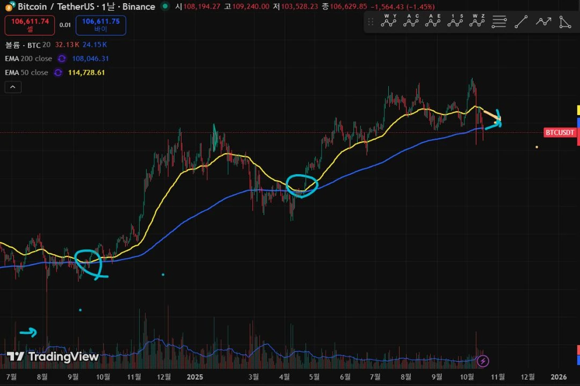Click the purple lightning bolt icon
Image resolution: width=580 pixels, height=386 pixels.
[483, 361]
